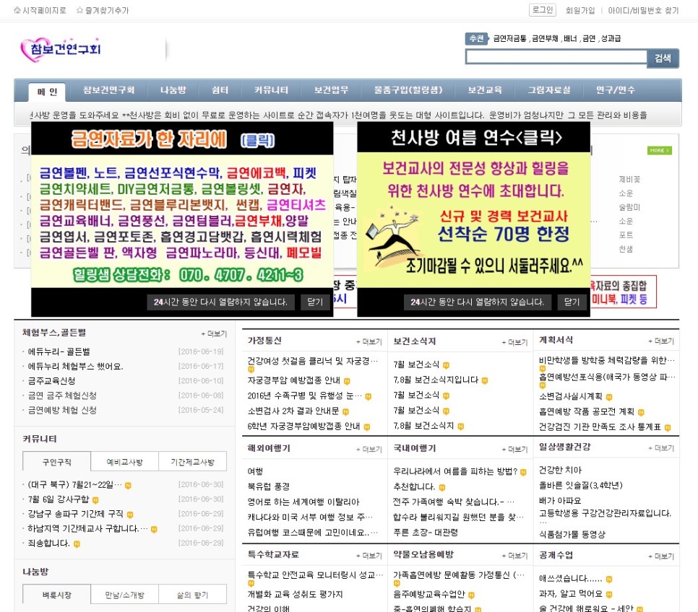Viewport: 698px width, 612px height.
Task: Click the home icon beside 시작페이지로
Action: tap(17, 11)
